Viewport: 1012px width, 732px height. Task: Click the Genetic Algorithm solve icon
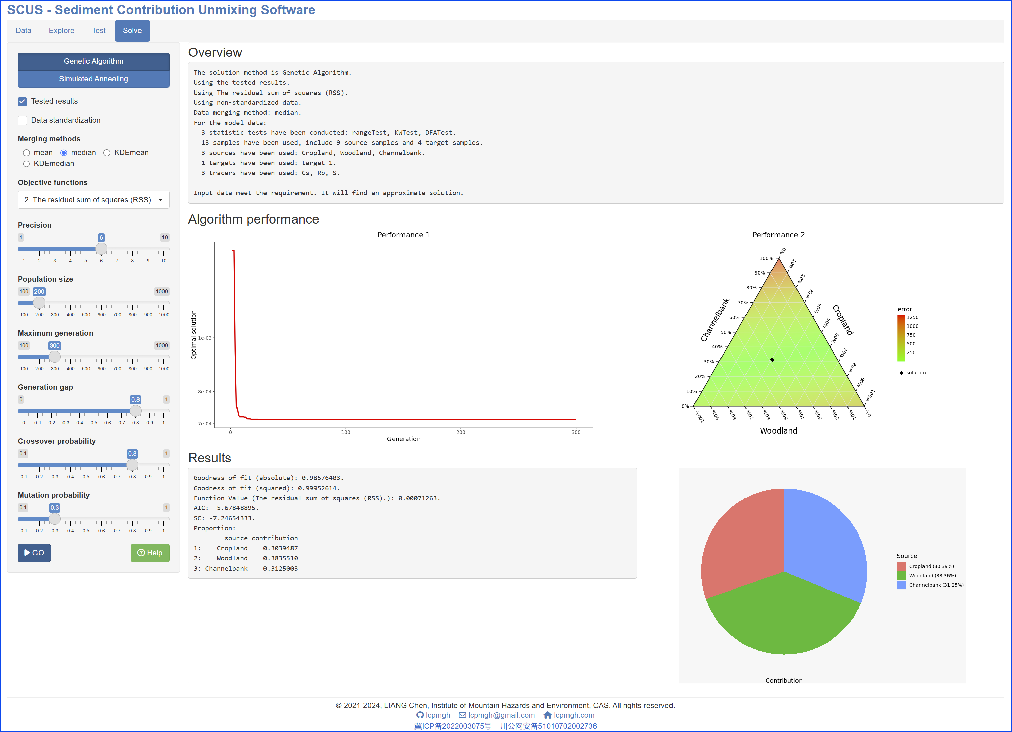94,60
